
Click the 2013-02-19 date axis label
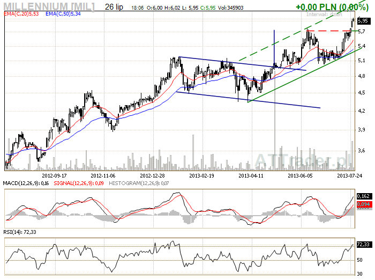pos(201,175)
